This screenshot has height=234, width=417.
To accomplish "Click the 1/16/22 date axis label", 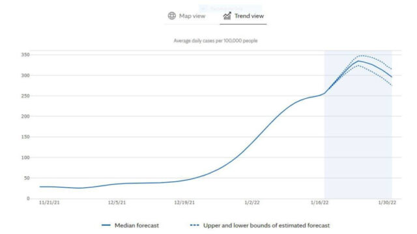I will (320, 203).
